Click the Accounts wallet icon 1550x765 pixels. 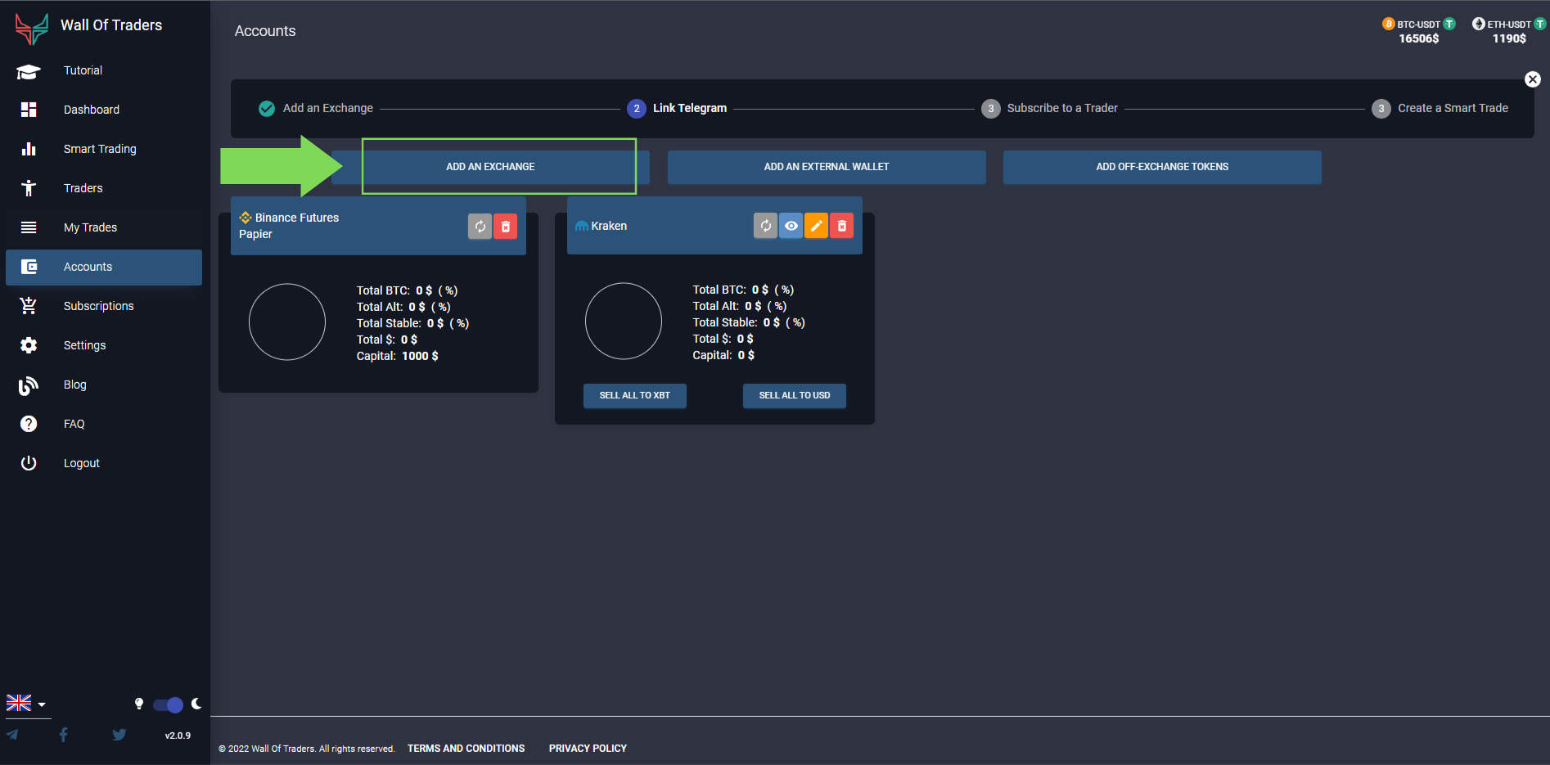click(29, 267)
